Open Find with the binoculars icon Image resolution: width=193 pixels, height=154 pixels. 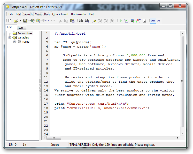click(81, 21)
